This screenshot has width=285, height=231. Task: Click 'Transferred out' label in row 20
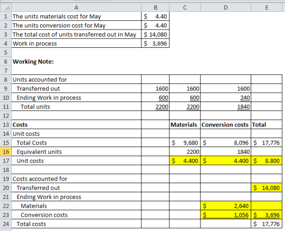[76, 188]
